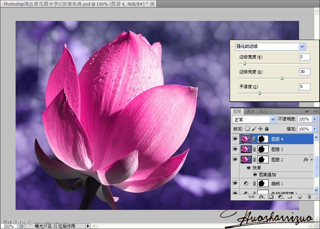Click 填充 100% value field
Screen dimensions: 320x229
pyautogui.click(x=304, y=129)
